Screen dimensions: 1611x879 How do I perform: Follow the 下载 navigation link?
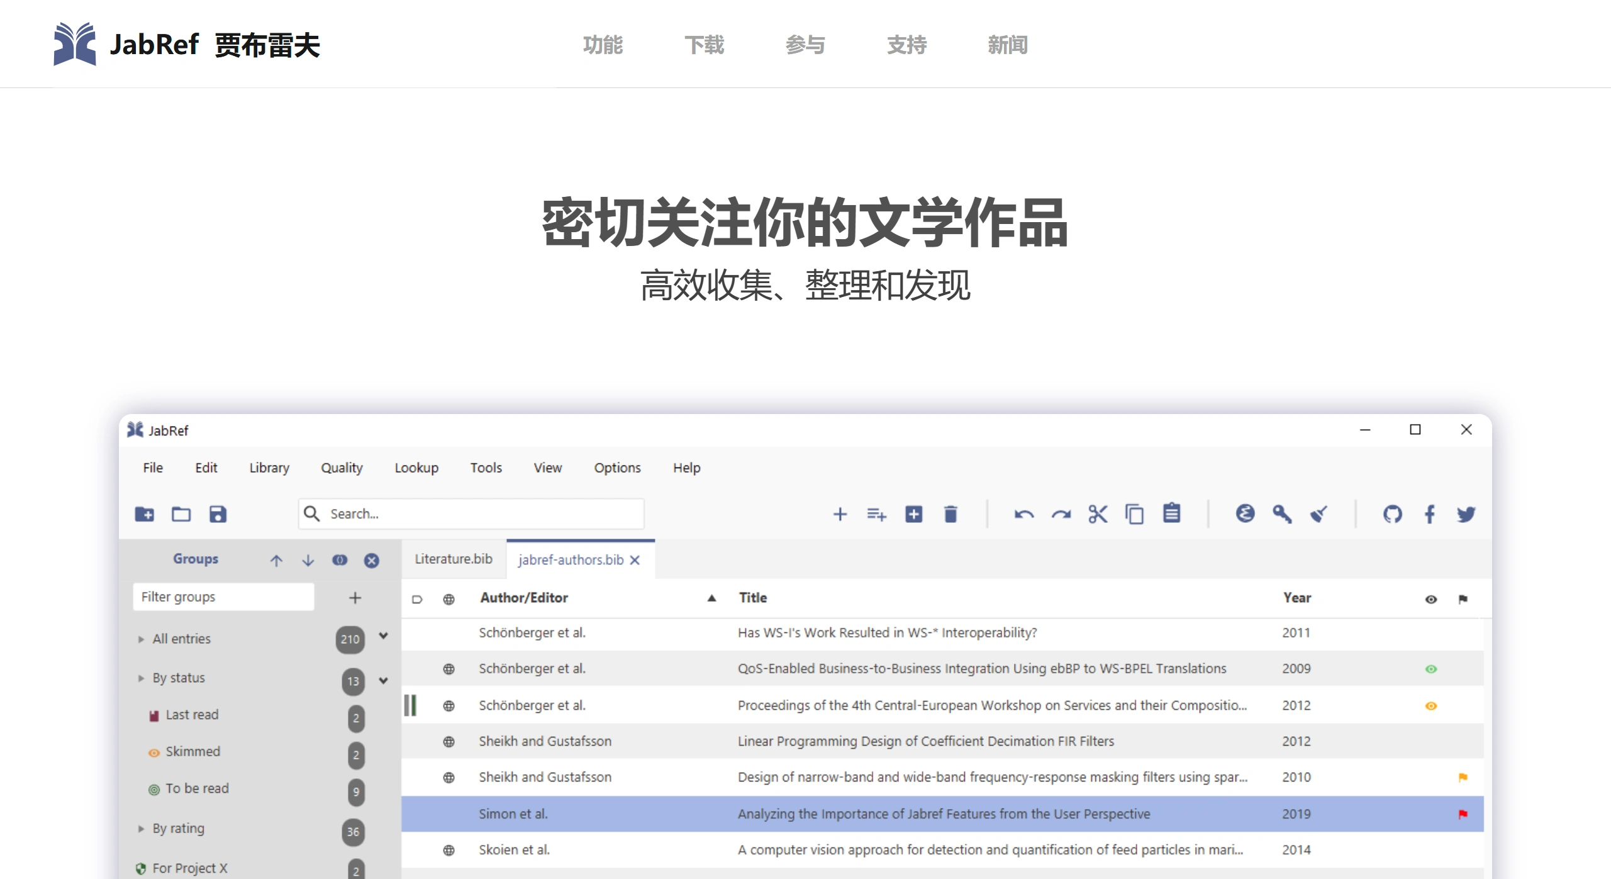click(x=705, y=45)
